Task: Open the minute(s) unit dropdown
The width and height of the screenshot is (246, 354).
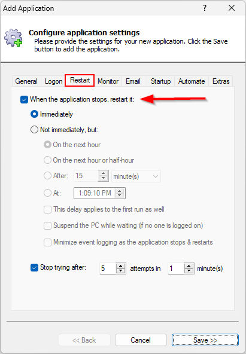Action: pyautogui.click(x=136, y=176)
